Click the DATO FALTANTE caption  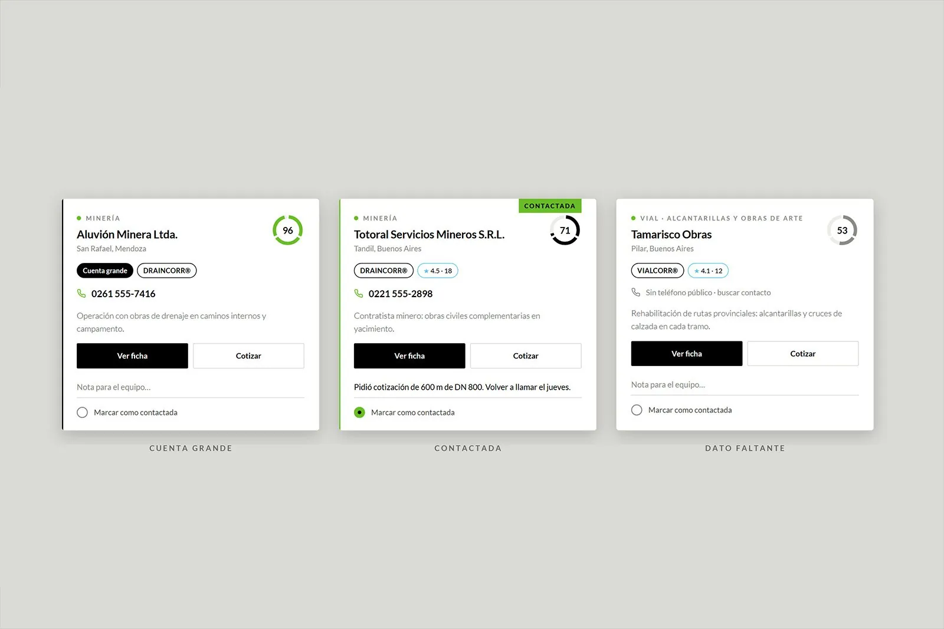click(x=745, y=448)
